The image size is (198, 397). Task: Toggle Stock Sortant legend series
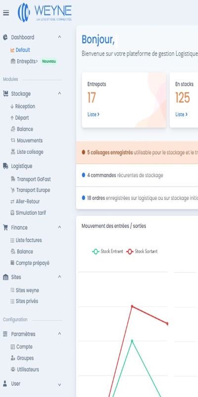[142, 252]
